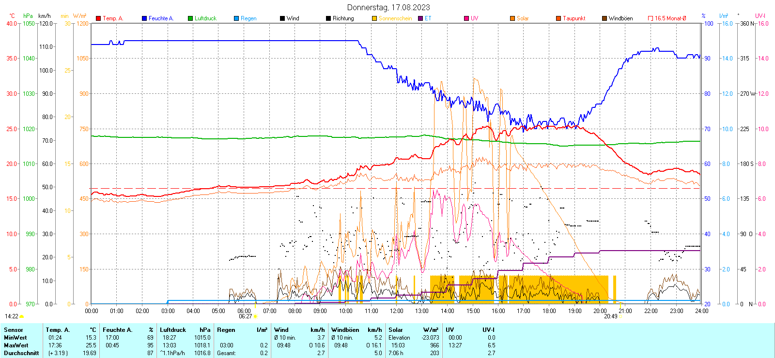Click the chart title Donnerstag, 17.08.2023
This screenshot has width=775, height=358.
point(388,7)
